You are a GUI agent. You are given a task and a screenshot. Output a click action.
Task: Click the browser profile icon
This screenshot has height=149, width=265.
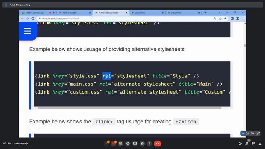[x=237, y=19]
